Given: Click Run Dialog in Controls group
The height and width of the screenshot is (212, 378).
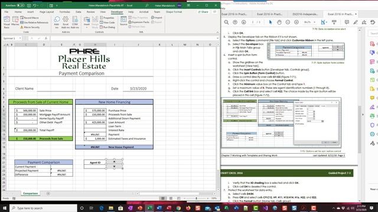Looking at the screenshot, I should (x=107, y=27).
